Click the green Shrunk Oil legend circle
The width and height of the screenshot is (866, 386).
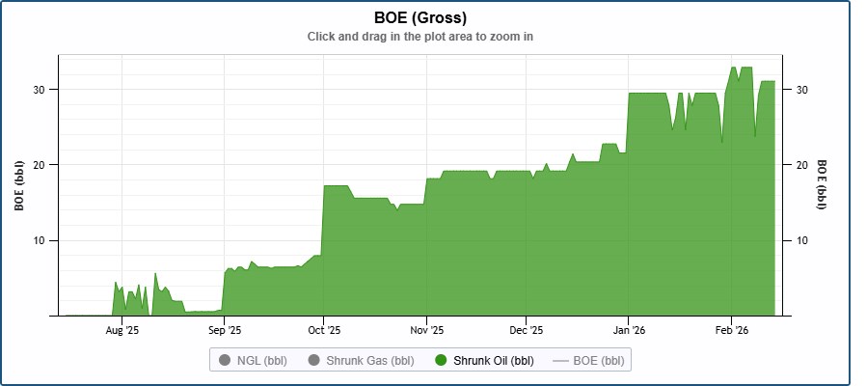tap(441, 361)
